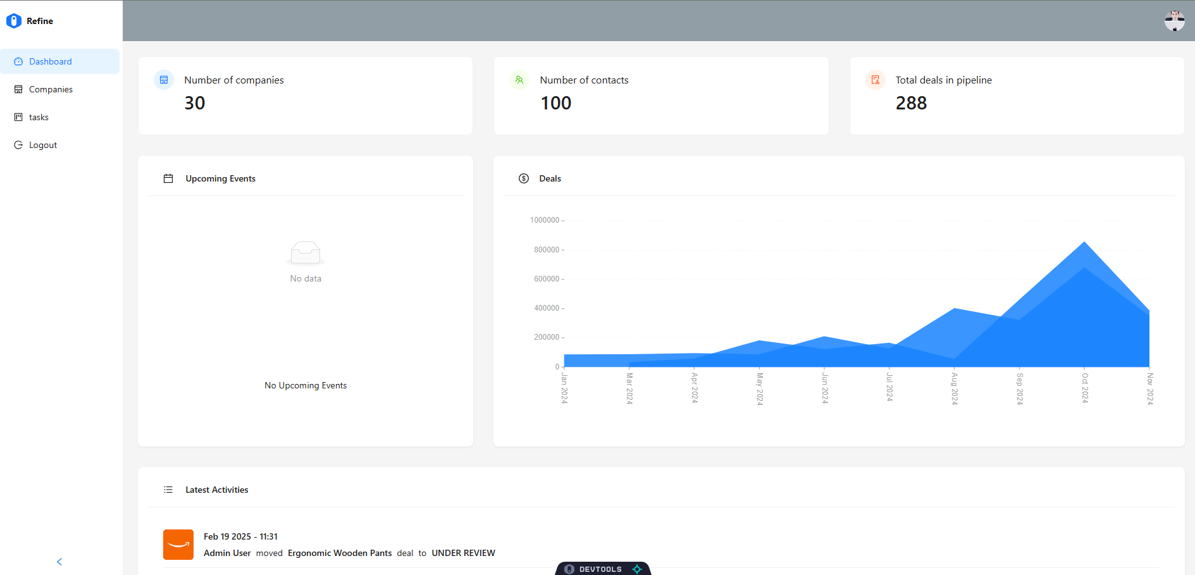Click the calendar icon beside Upcoming Events
Viewport: 1195px width, 575px height.
coord(168,178)
